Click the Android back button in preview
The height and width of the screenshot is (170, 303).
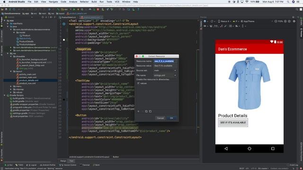(226, 149)
